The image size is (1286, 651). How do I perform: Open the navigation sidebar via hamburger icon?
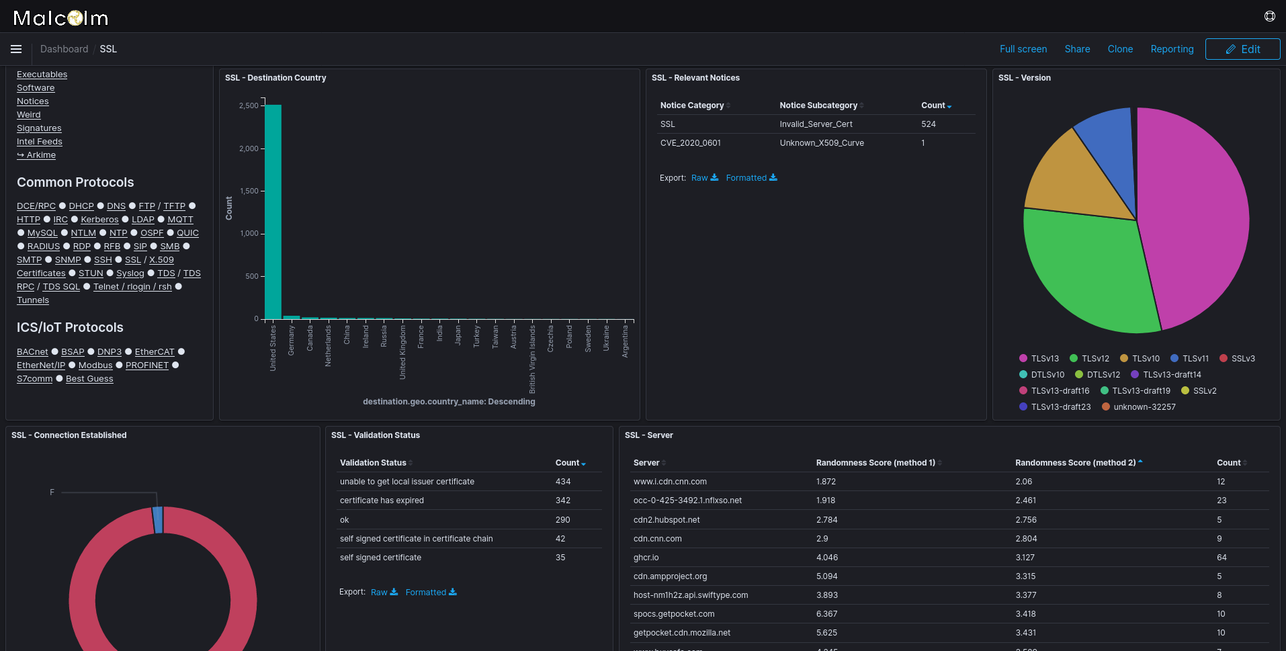pos(15,48)
